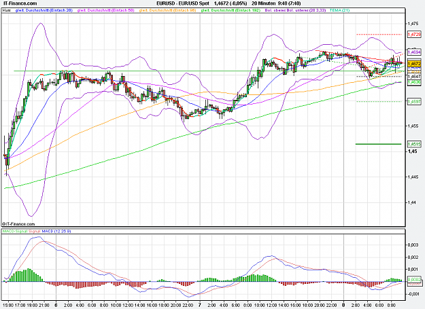Click the 1,475 price axis label
The image size is (425, 309).
coord(413,24)
